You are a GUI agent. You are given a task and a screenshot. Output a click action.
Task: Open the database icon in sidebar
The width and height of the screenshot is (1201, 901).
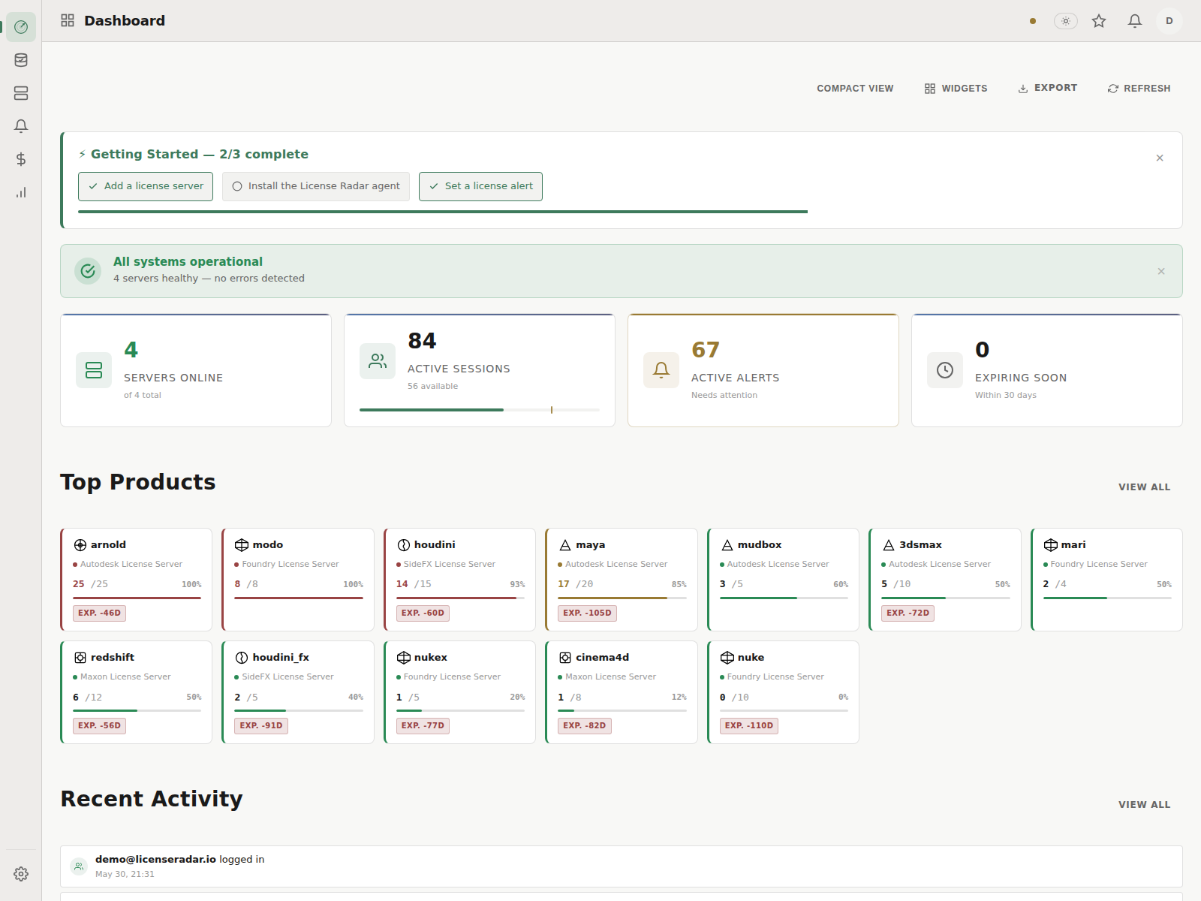pos(21,60)
